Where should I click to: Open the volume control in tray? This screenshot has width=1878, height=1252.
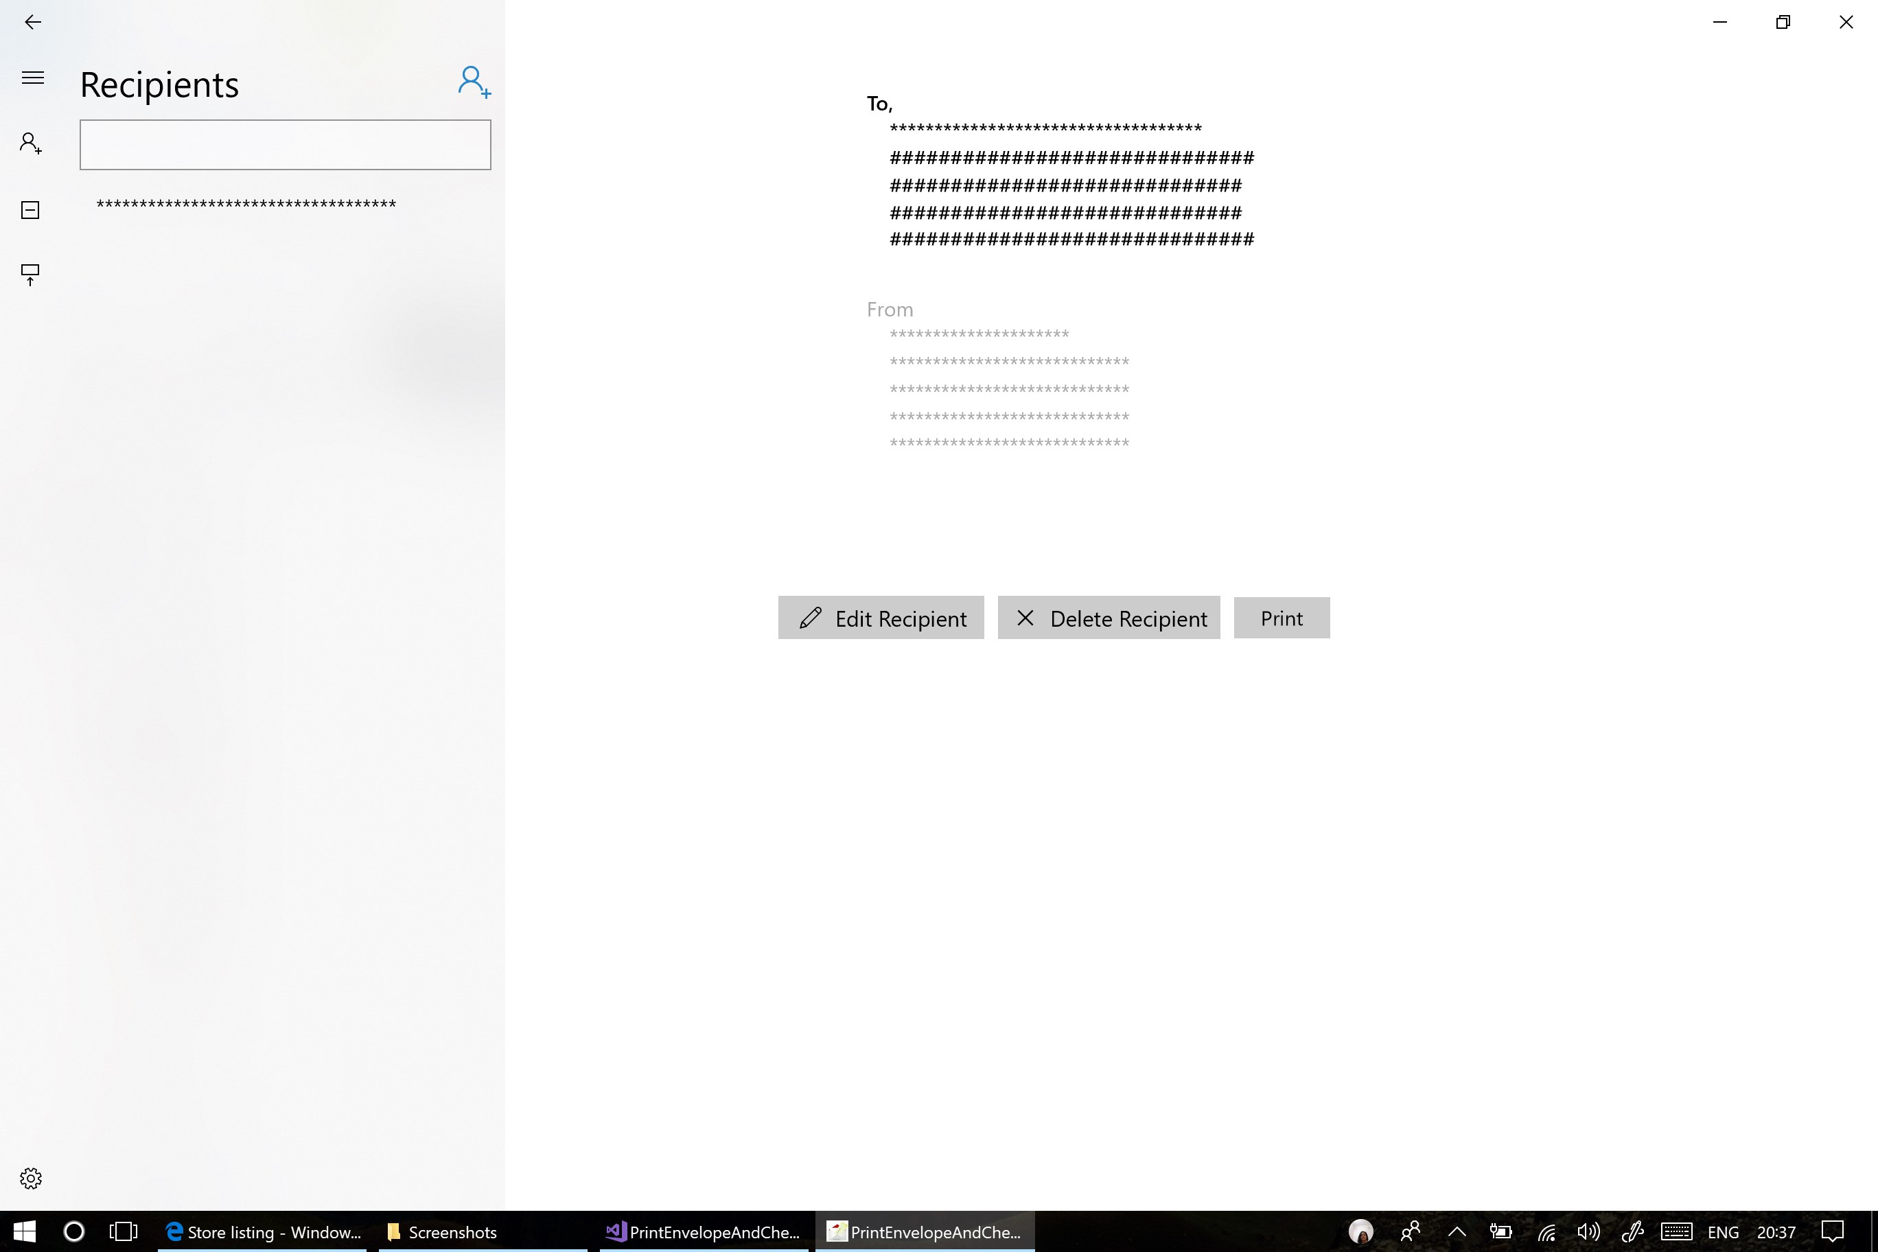[1588, 1231]
